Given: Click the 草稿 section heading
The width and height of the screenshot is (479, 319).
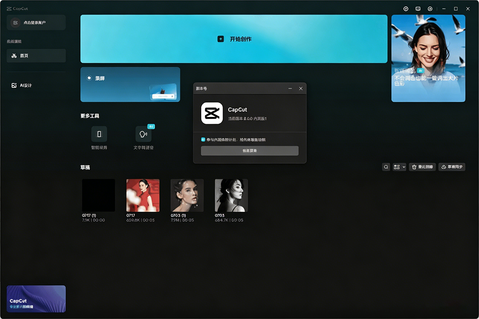Looking at the screenshot, I should tap(85, 167).
